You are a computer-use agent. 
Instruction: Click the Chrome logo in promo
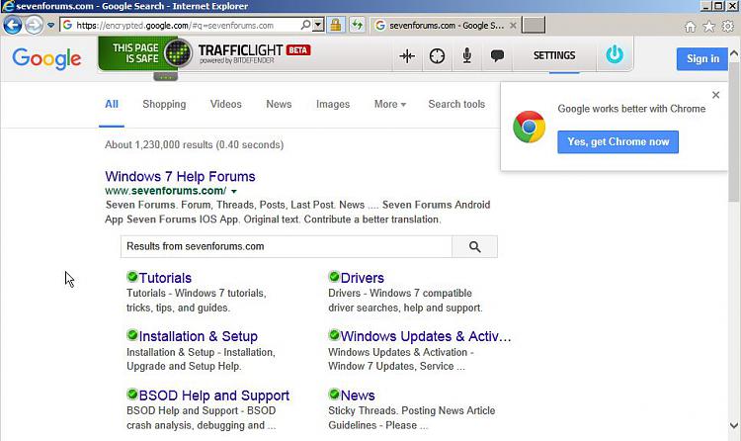tap(530, 127)
